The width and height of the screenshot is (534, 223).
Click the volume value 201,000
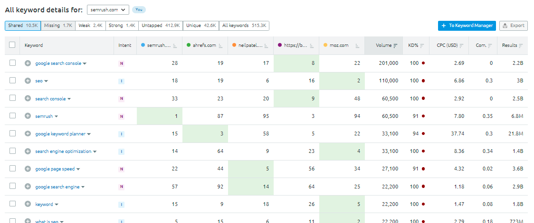388,63
